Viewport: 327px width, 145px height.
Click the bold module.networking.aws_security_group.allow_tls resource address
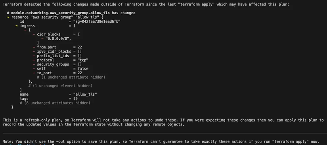pyautogui.click(x=61, y=13)
